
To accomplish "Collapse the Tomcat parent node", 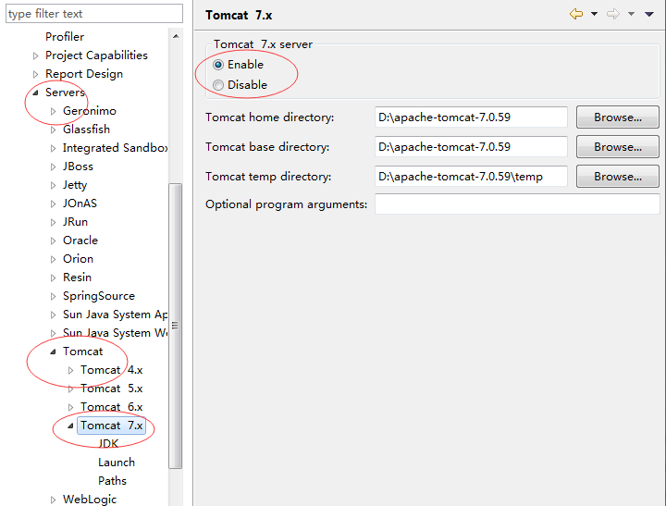I will click(53, 352).
